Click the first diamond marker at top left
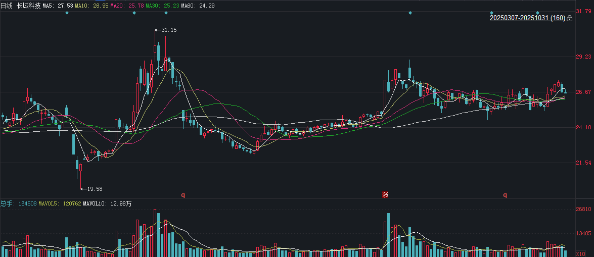Screen dimensions: 594x257 point(67,13)
